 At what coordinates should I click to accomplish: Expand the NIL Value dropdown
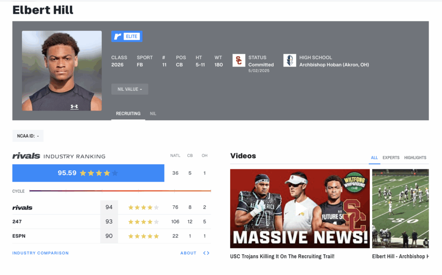pos(129,89)
